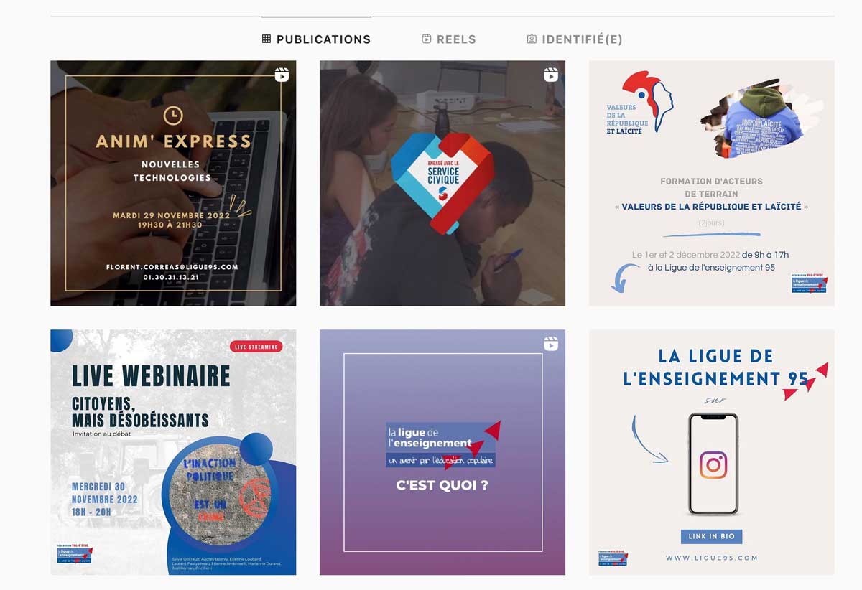Switch to the Publications tab

coord(316,39)
